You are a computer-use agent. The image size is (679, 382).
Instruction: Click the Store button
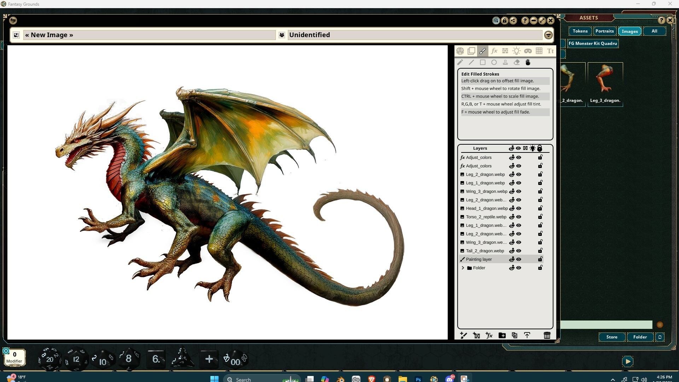tap(611, 337)
